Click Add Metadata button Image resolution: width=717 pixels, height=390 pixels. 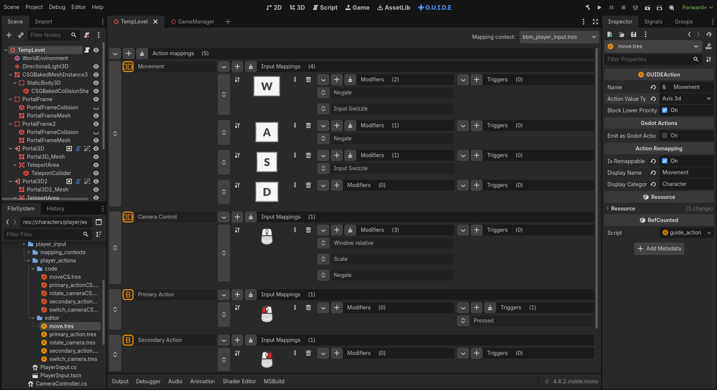pyautogui.click(x=659, y=249)
